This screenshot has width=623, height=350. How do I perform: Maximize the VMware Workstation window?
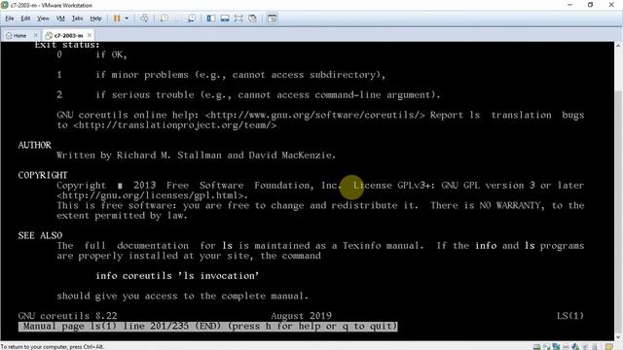coord(591,5)
